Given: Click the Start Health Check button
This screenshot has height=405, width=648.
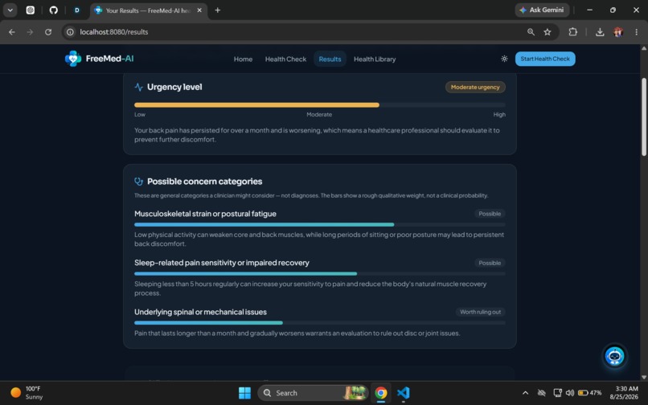Looking at the screenshot, I should click(545, 59).
